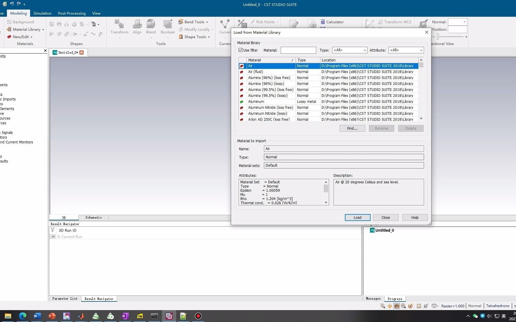Click the Blend tool icon
Viewport: 516px width, 322px height.
coord(151,24)
